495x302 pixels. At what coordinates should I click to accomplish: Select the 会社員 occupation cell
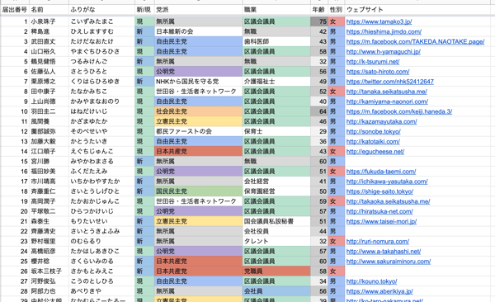tap(276, 291)
